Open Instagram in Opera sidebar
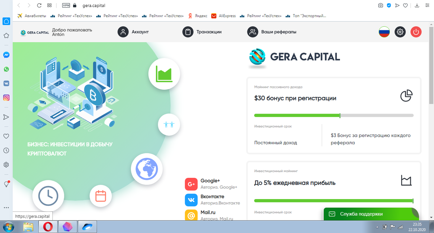 [6, 97]
